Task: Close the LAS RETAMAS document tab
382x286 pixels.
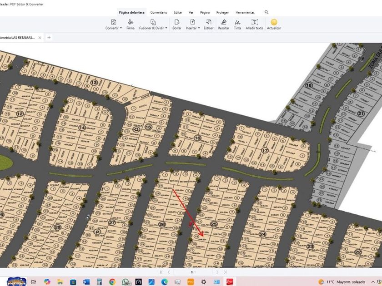Action: click(x=40, y=38)
